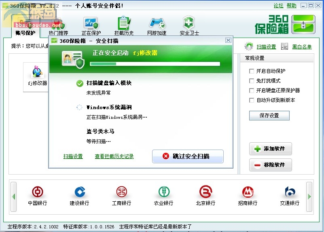Image resolution: width=324 pixels, height=232 pixels.
Task: Select the 正在保护 tab label
Action: tap(91, 33)
